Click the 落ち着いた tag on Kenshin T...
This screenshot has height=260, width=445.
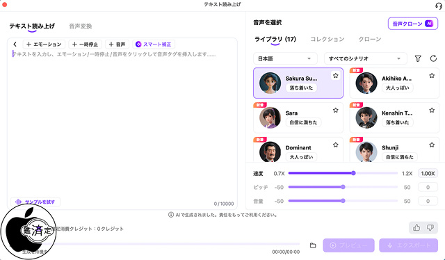(397, 122)
